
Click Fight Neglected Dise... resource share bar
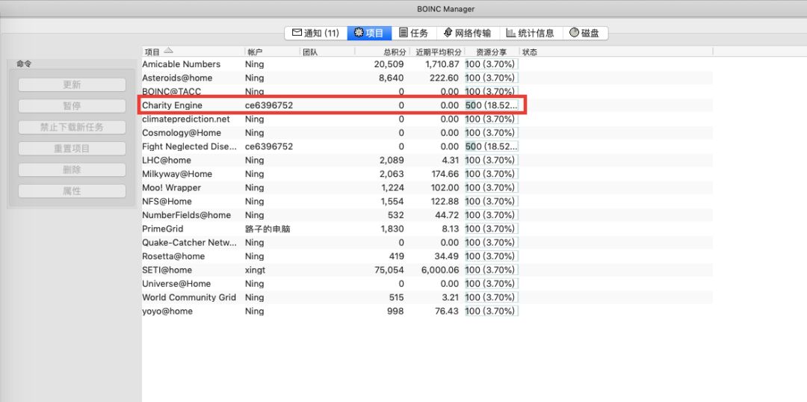coord(492,146)
